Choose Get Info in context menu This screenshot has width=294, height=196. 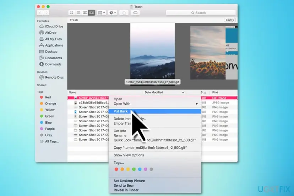pos(155,131)
